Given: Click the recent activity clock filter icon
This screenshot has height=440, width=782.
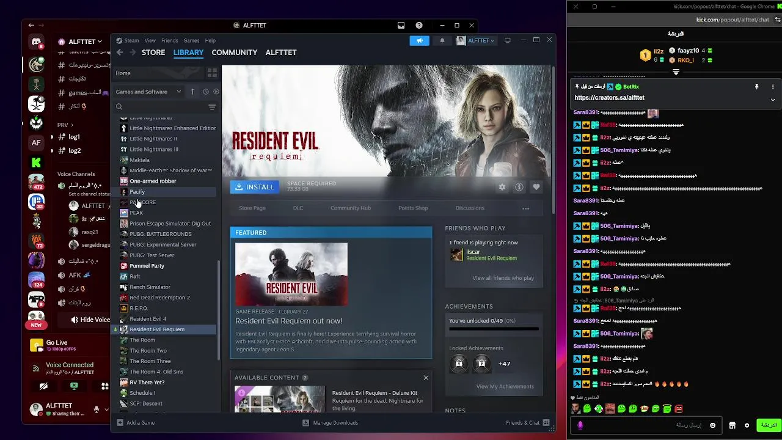Looking at the screenshot, I should 206,92.
